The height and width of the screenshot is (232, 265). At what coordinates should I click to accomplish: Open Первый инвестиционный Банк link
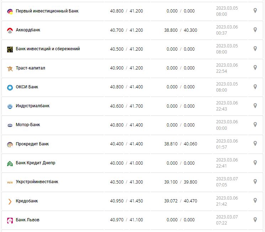tap(47, 11)
